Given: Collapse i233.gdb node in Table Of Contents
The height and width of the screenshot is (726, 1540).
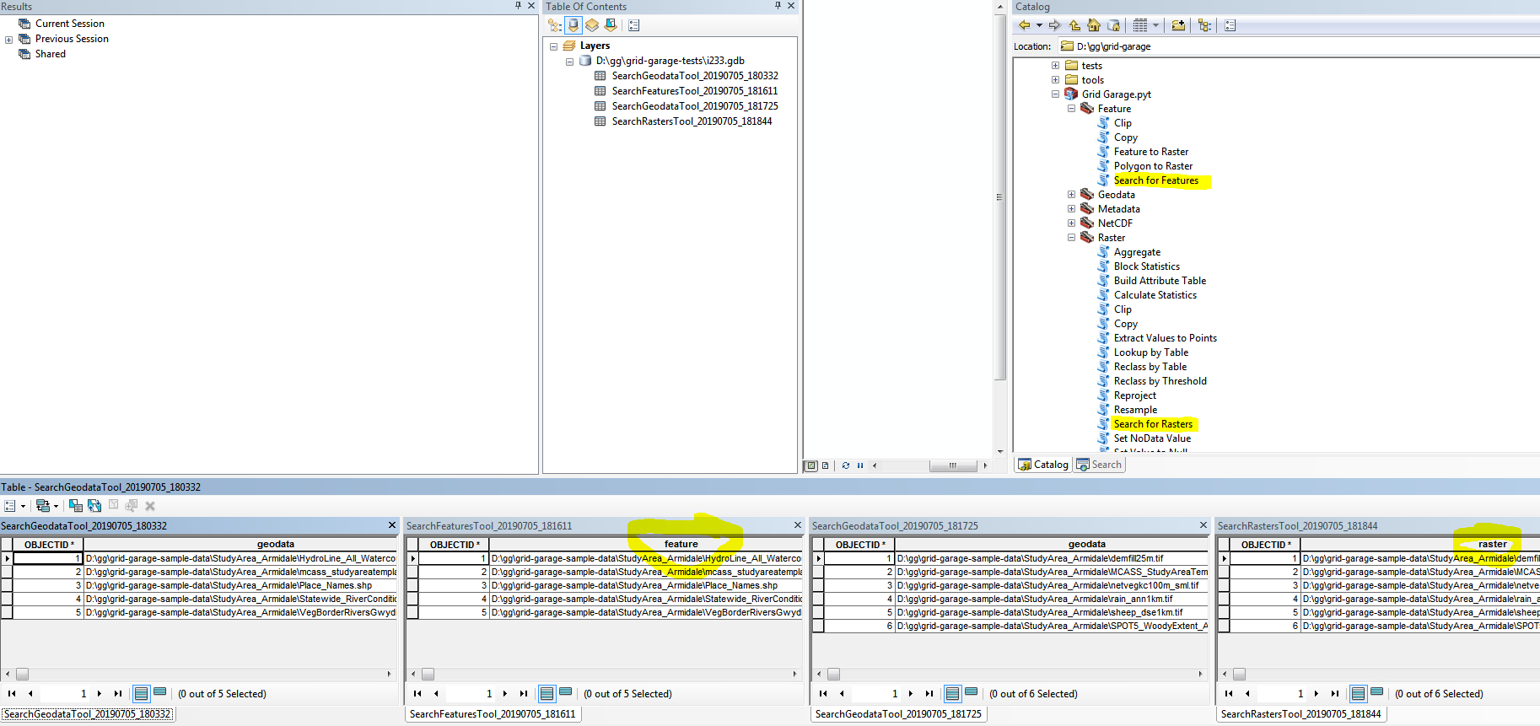Looking at the screenshot, I should point(569,62).
